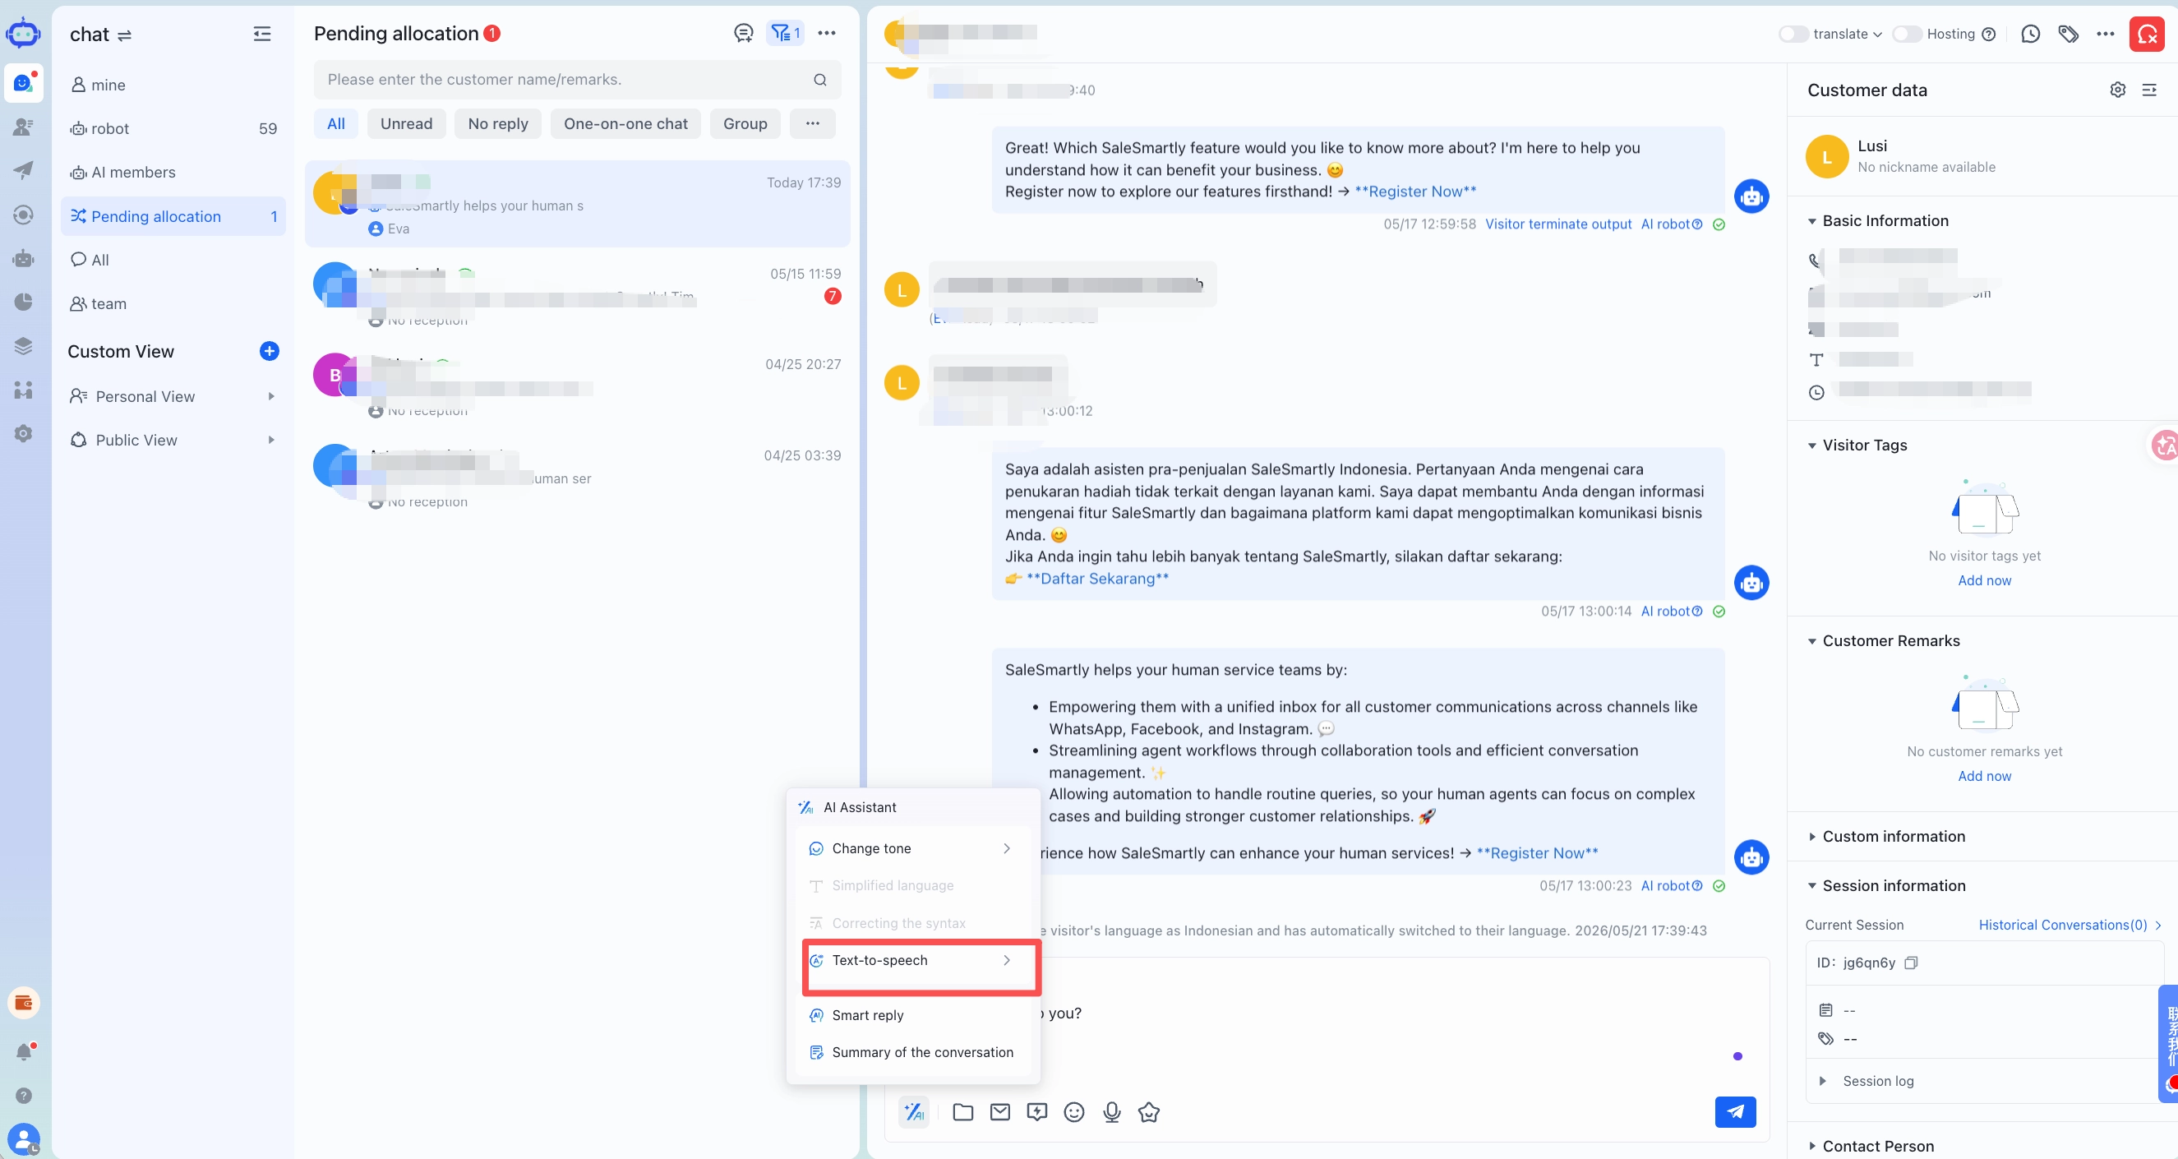
Task: Click Add now under Customer Remarks
Action: pyautogui.click(x=1983, y=776)
